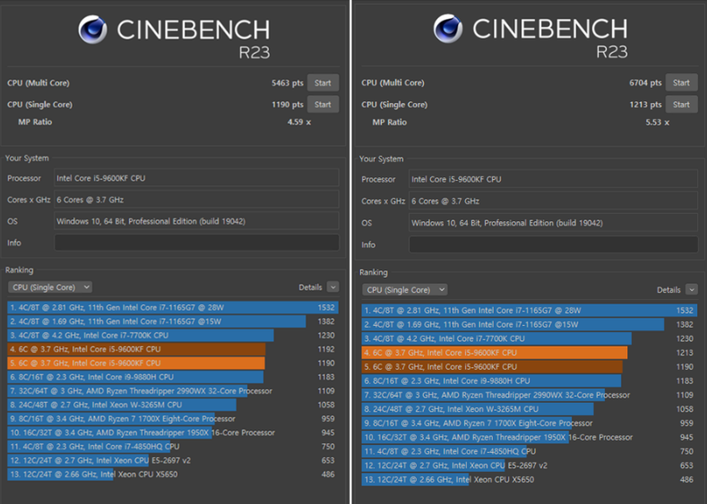
Task: Select i7-4850HQ row in right ranking
Action: coord(530,451)
